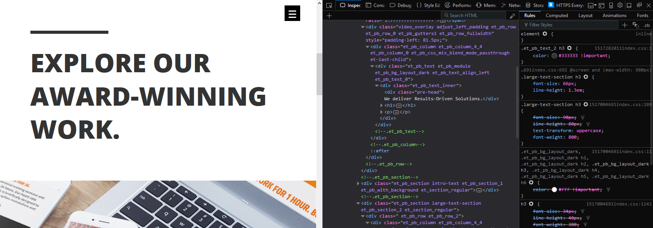Activate the element picker tool
The width and height of the screenshot is (653, 228).
coord(329,5)
